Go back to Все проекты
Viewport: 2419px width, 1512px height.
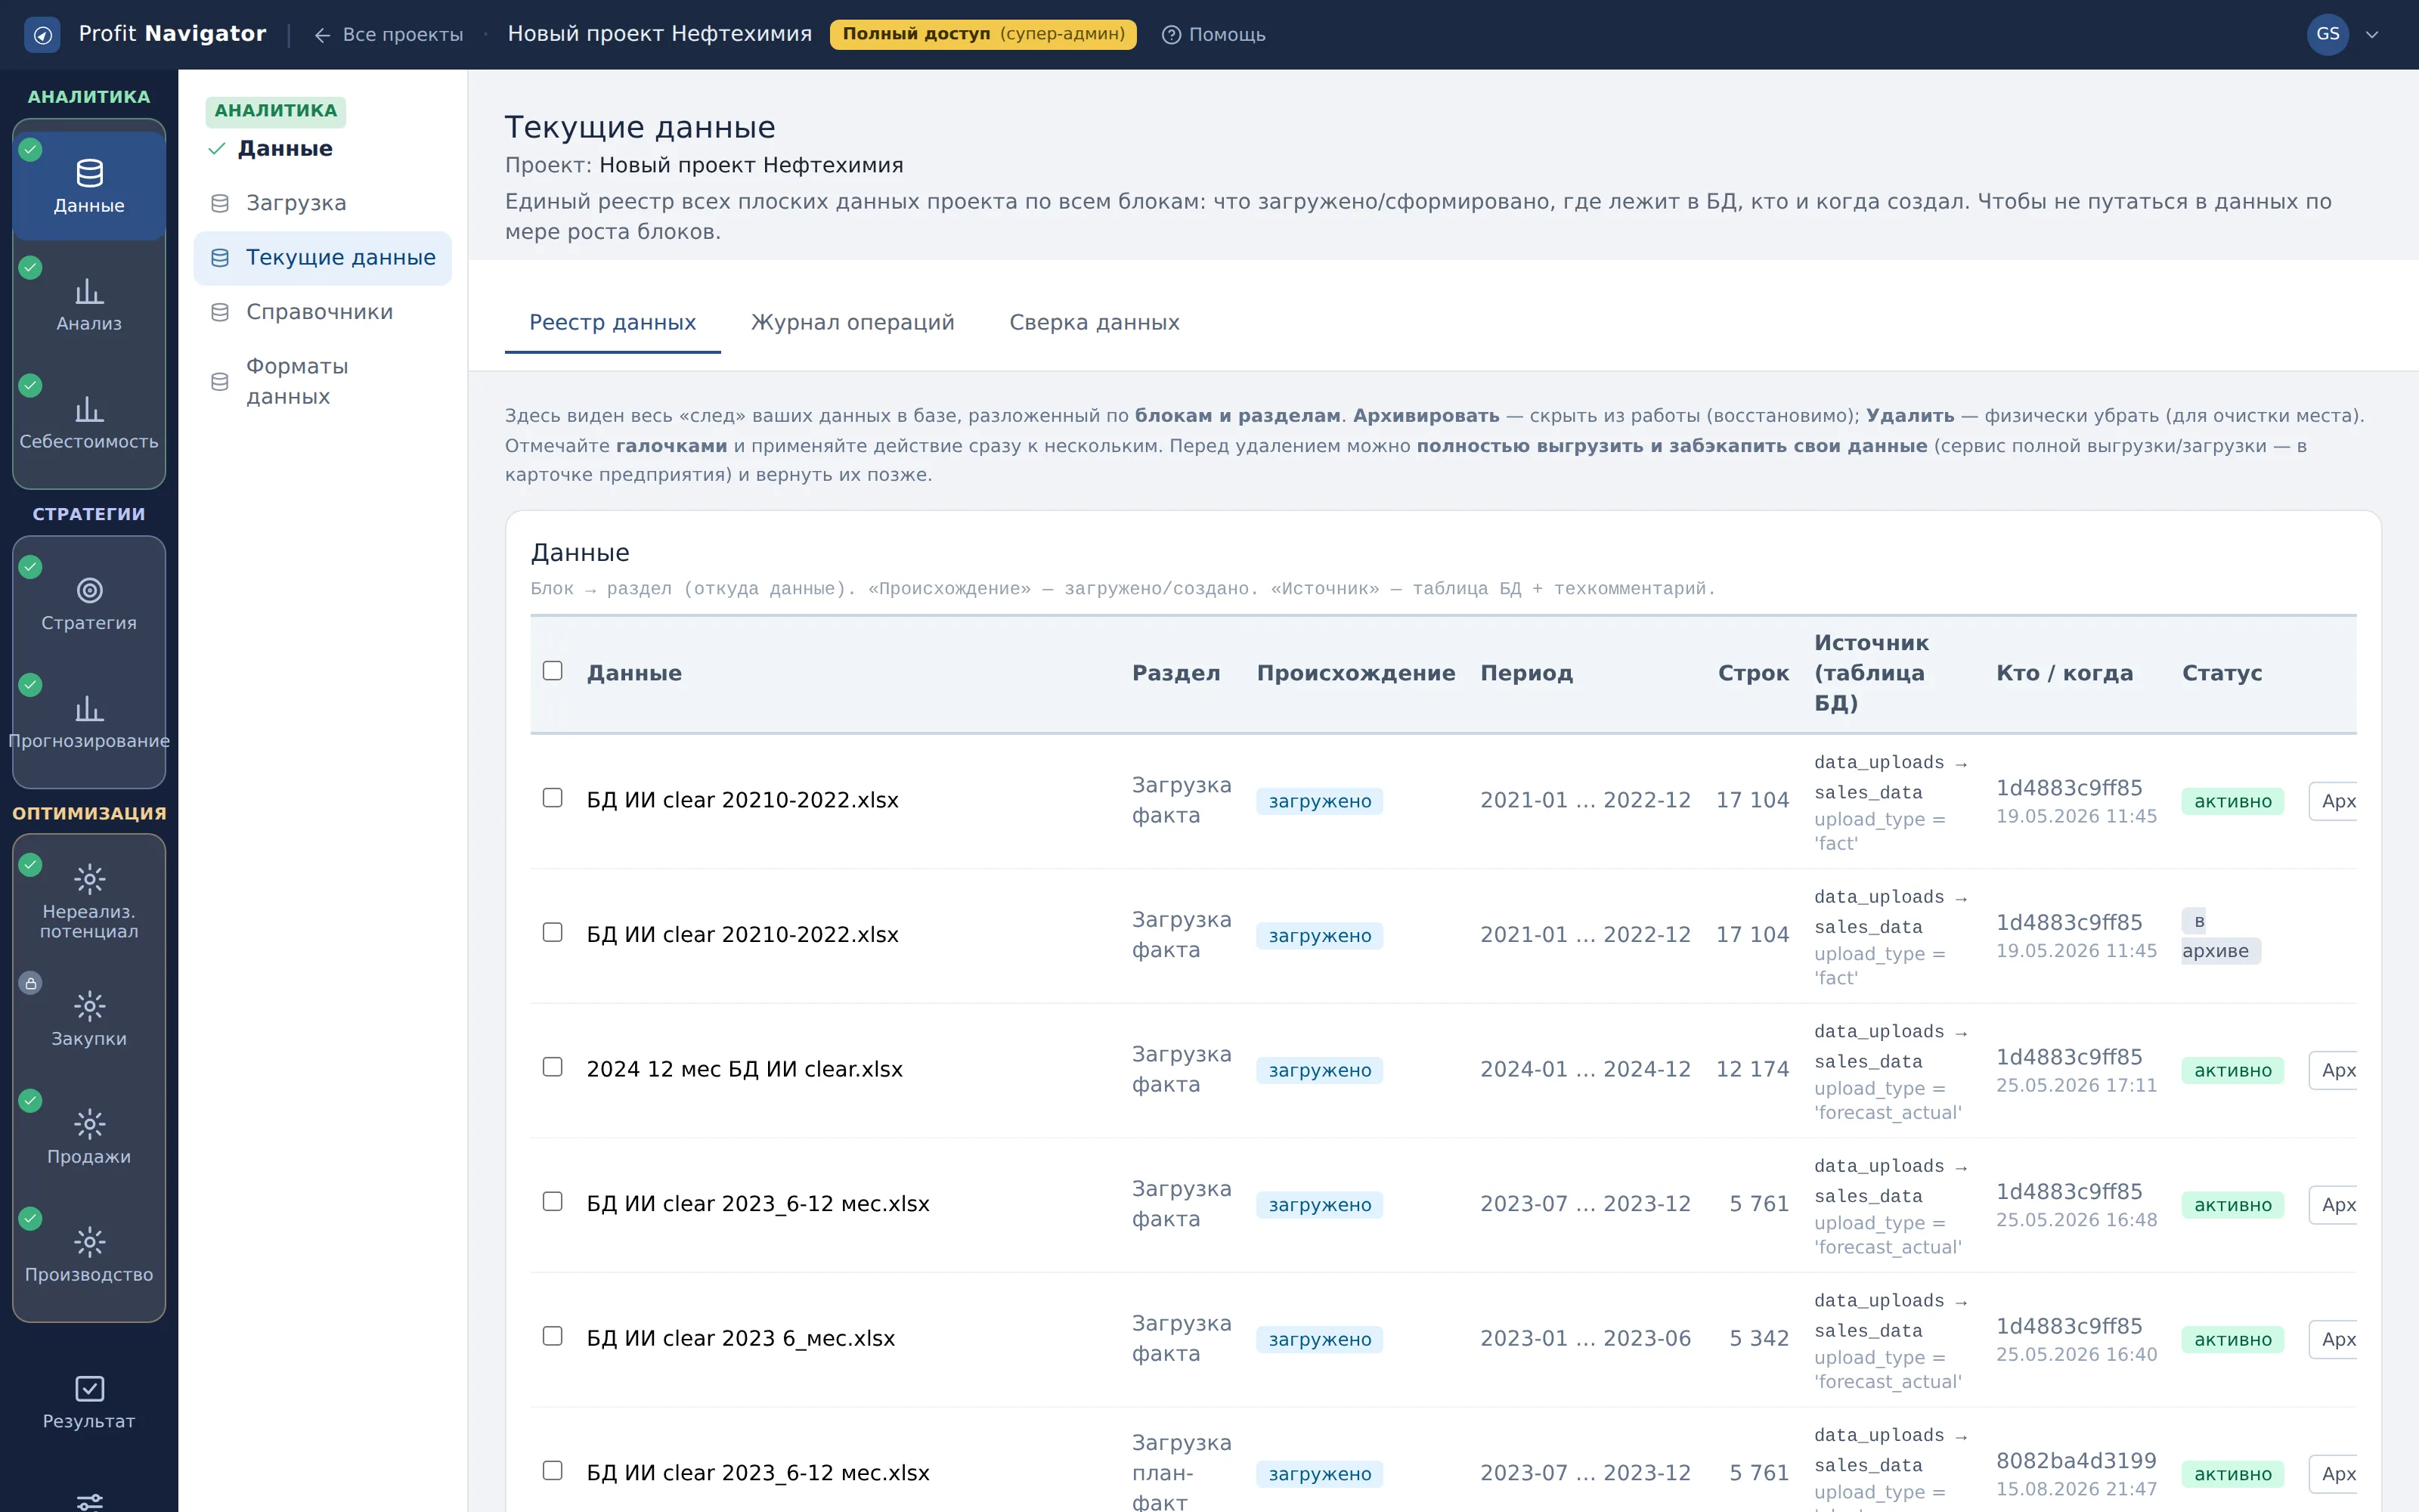(x=388, y=34)
